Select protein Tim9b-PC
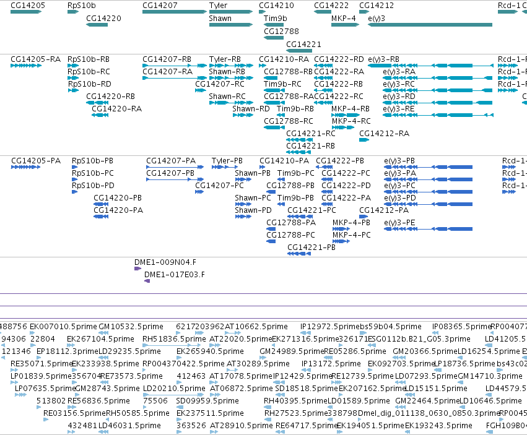 (x=296, y=173)
